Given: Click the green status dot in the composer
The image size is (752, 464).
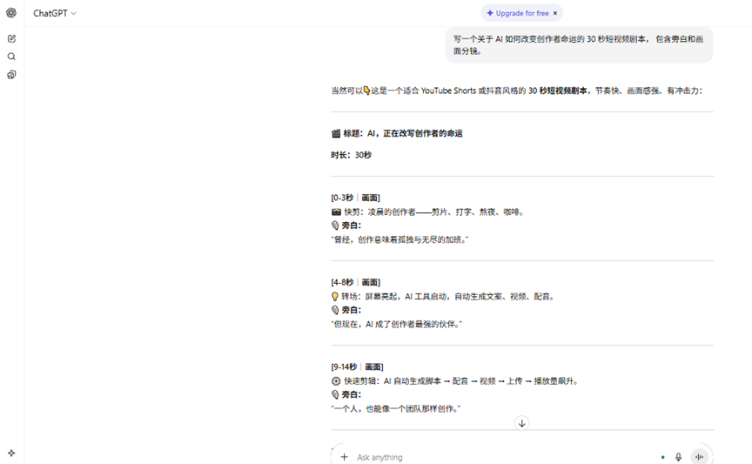Looking at the screenshot, I should 662,457.
